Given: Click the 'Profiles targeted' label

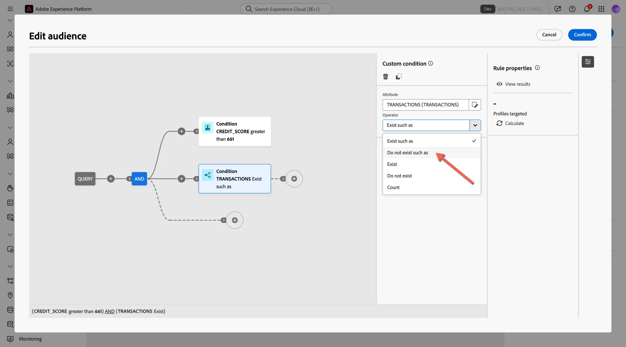Looking at the screenshot, I should coord(510,114).
